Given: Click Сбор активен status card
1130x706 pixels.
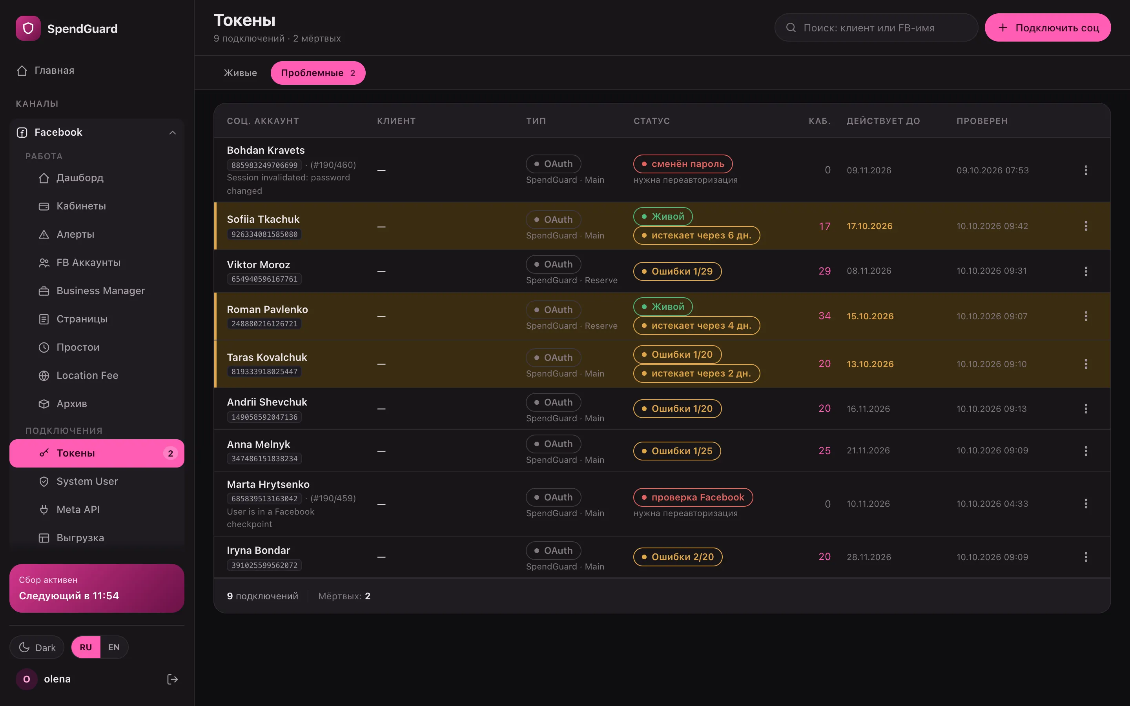Looking at the screenshot, I should click(x=97, y=588).
